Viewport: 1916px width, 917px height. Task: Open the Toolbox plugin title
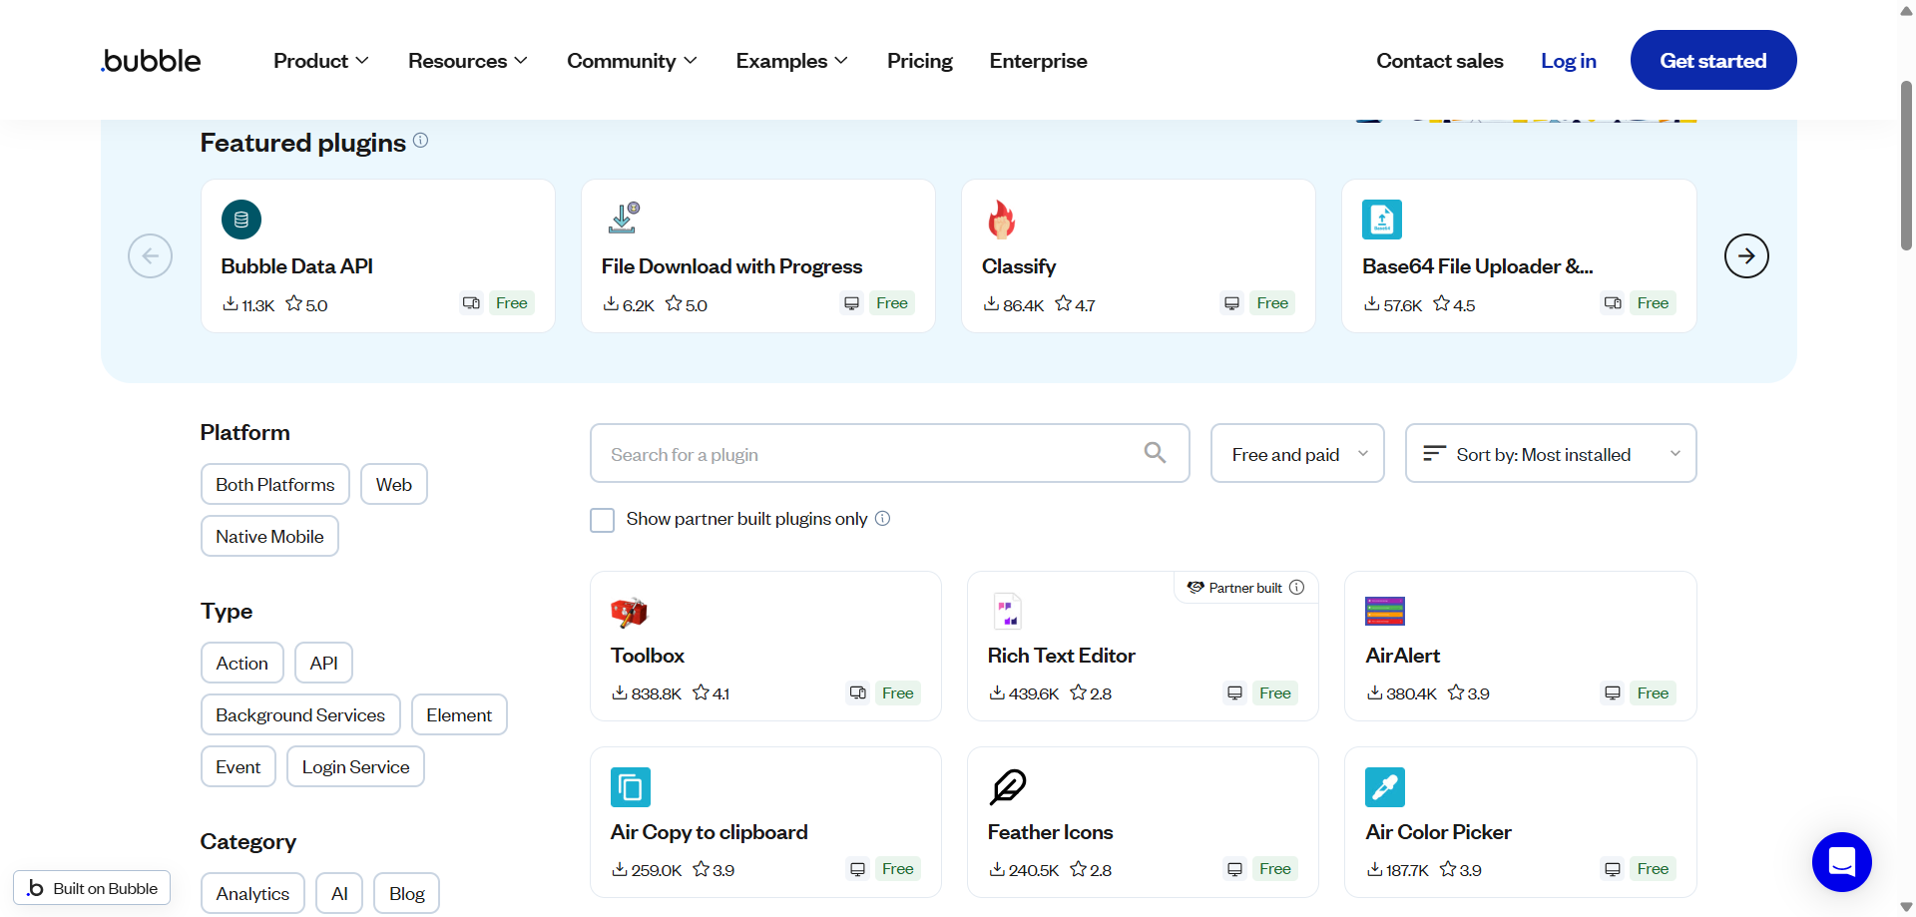tap(648, 656)
